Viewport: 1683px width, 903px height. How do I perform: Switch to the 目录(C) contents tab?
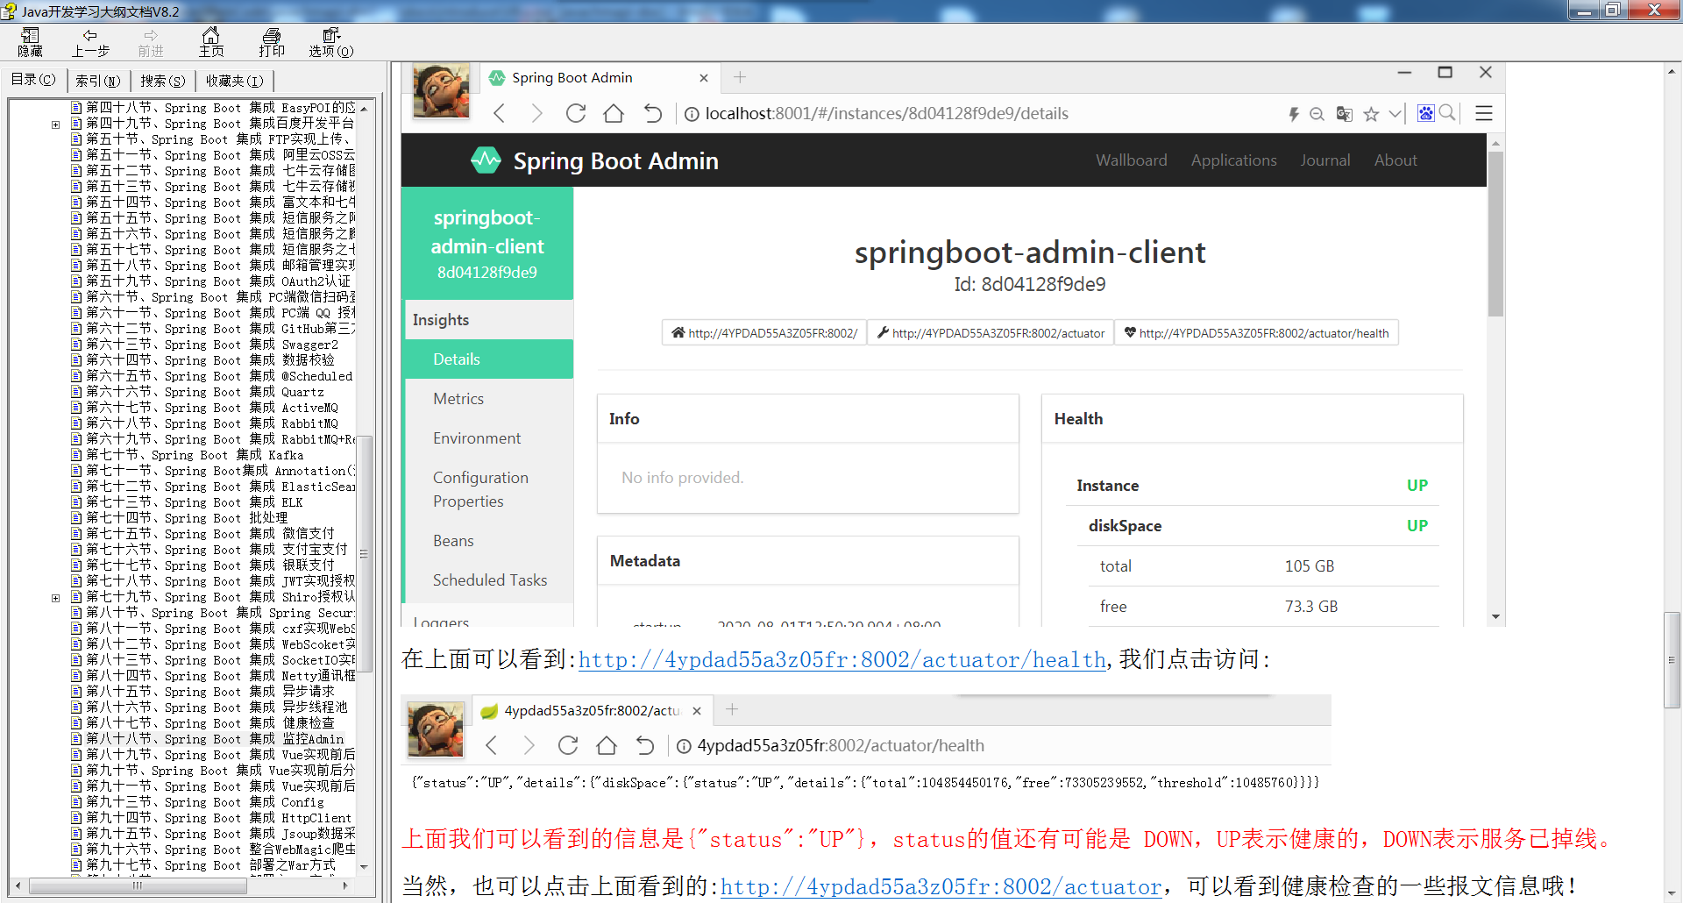(32, 80)
